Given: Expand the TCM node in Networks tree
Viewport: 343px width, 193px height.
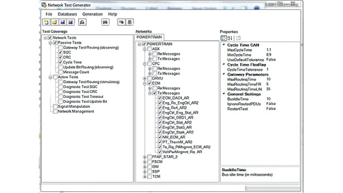Looking at the screenshot, I should pos(145,177).
